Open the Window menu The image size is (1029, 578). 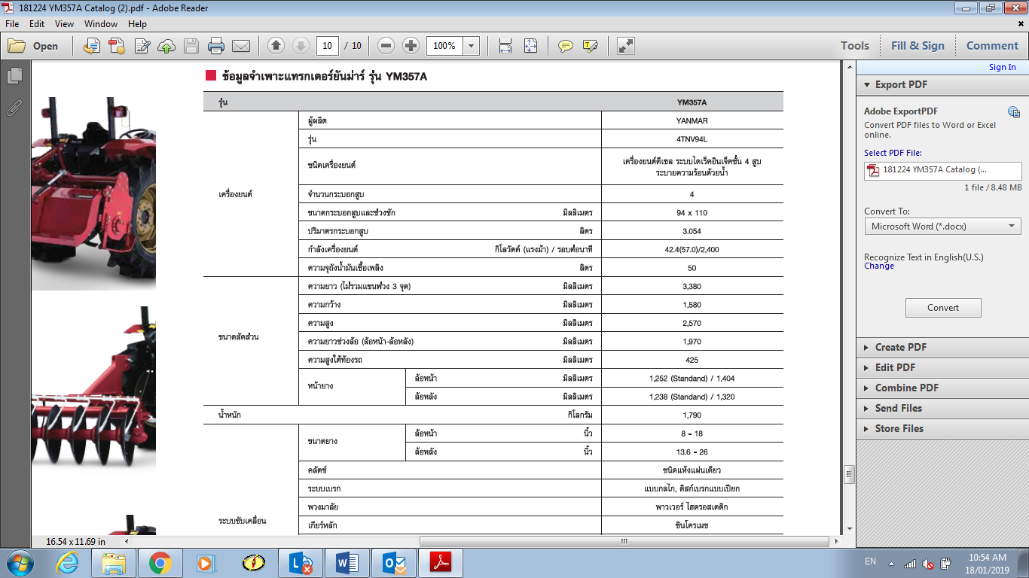pyautogui.click(x=101, y=24)
